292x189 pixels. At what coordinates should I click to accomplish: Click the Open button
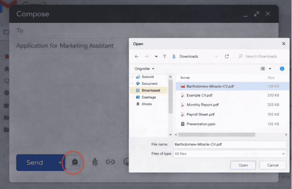[243, 165]
